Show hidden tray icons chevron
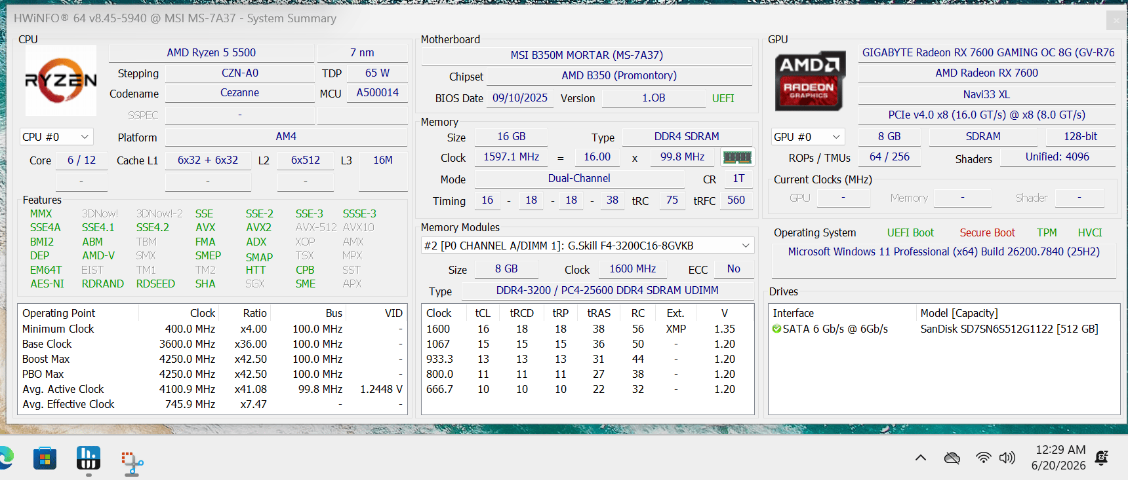 coord(921,458)
